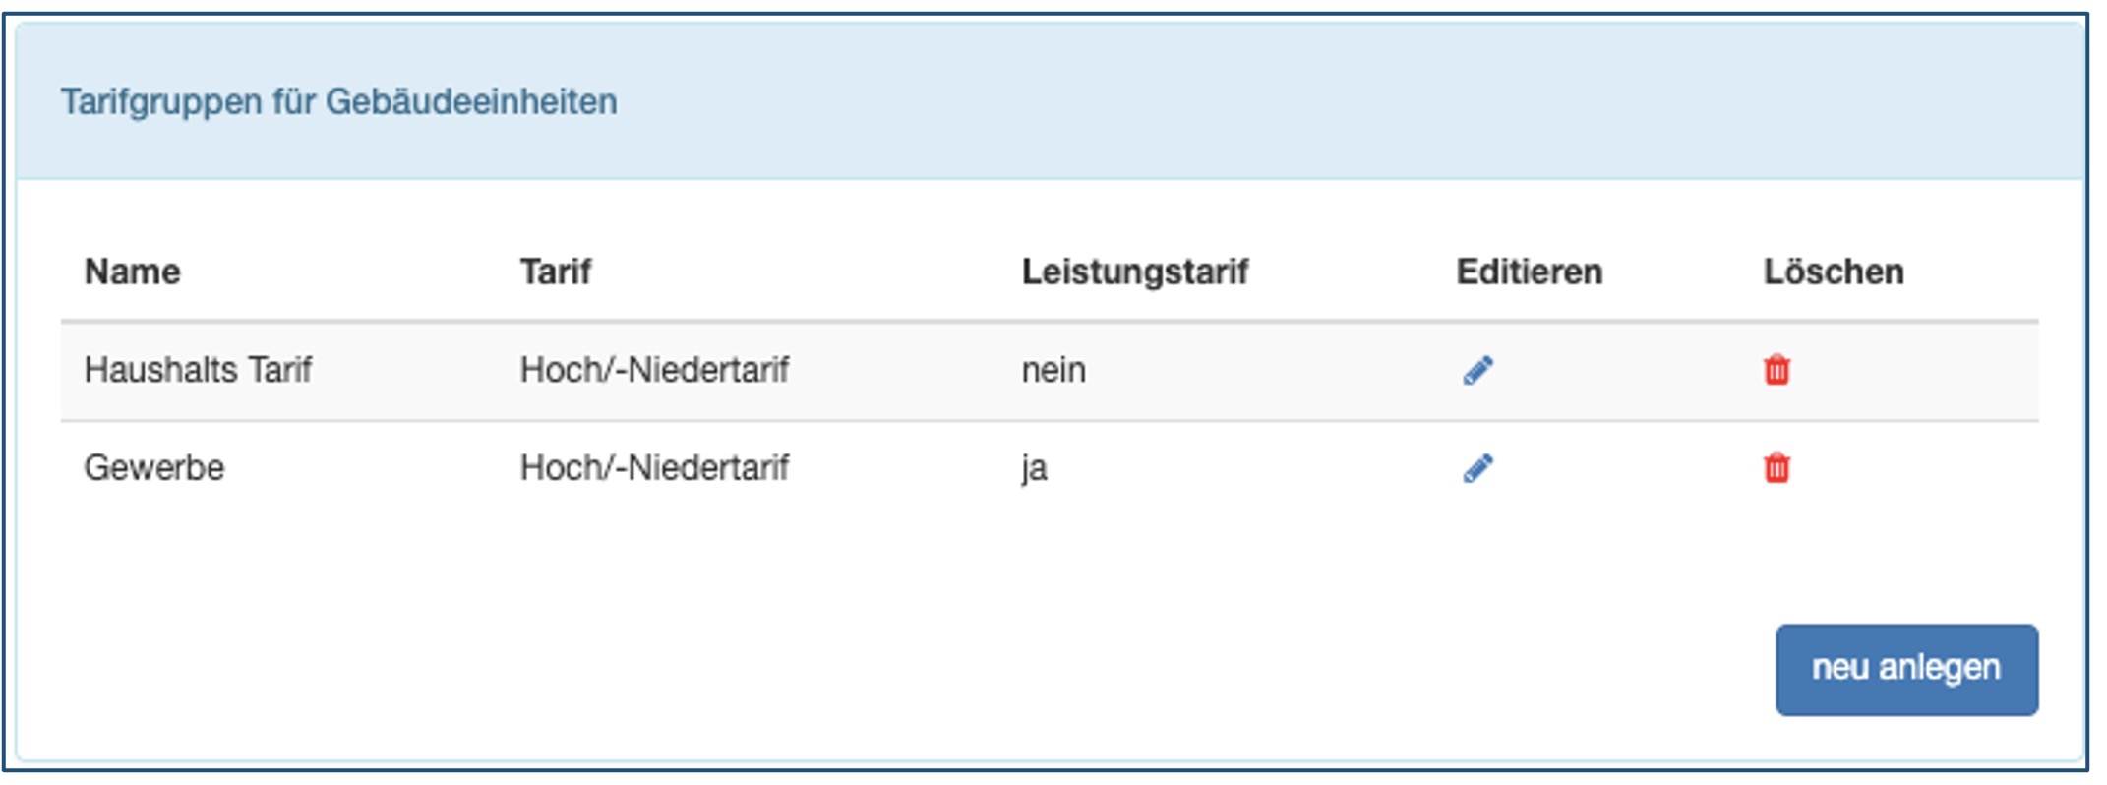The image size is (2107, 785).
Task: Edit the Haushalts Tarif entry with pencil icon
Action: (1477, 371)
